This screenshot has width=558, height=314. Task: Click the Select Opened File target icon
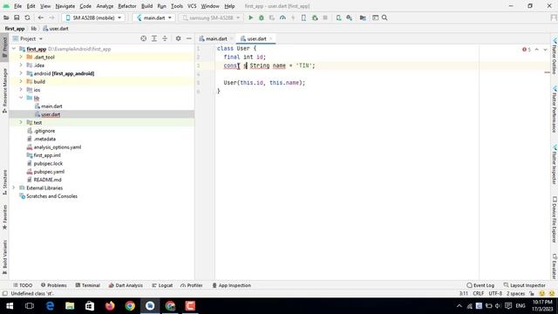pos(143,38)
